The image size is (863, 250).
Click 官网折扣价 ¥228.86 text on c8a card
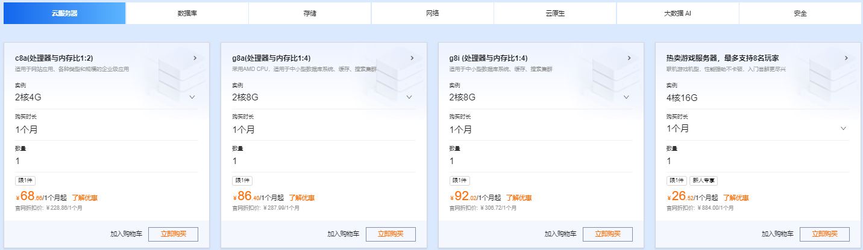pyautogui.click(x=49, y=208)
